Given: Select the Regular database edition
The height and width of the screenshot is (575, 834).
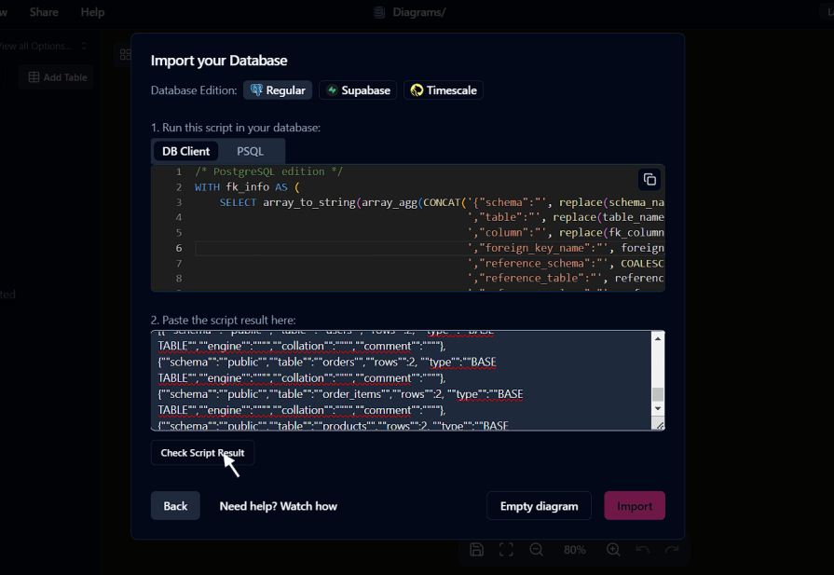Looking at the screenshot, I should [x=277, y=89].
